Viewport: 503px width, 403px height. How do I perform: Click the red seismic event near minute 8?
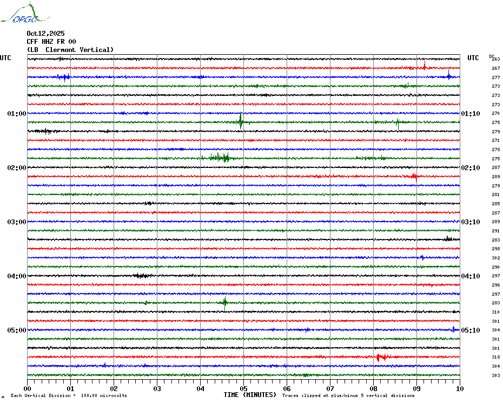coord(380,357)
